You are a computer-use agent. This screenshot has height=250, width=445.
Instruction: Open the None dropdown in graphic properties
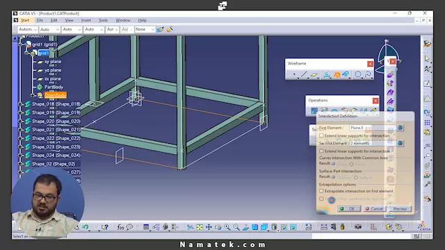[x=145, y=29]
